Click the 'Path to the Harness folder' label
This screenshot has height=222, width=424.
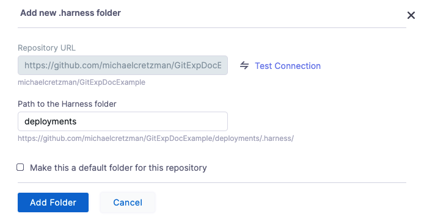coord(67,104)
